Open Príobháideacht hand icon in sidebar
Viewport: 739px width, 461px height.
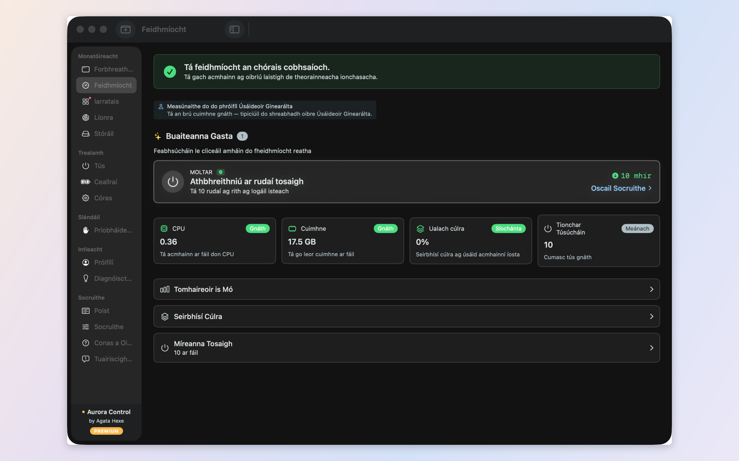tap(86, 230)
